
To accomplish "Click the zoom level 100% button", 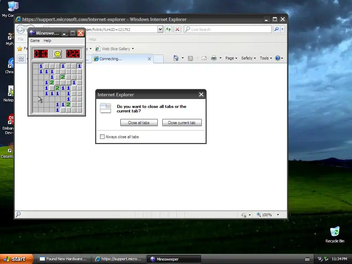I will pyautogui.click(x=264, y=215).
